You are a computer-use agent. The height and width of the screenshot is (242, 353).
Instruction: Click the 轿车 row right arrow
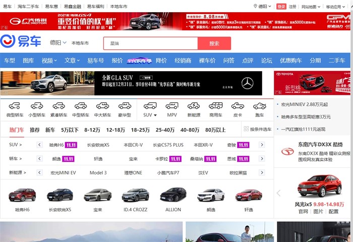(262, 159)
